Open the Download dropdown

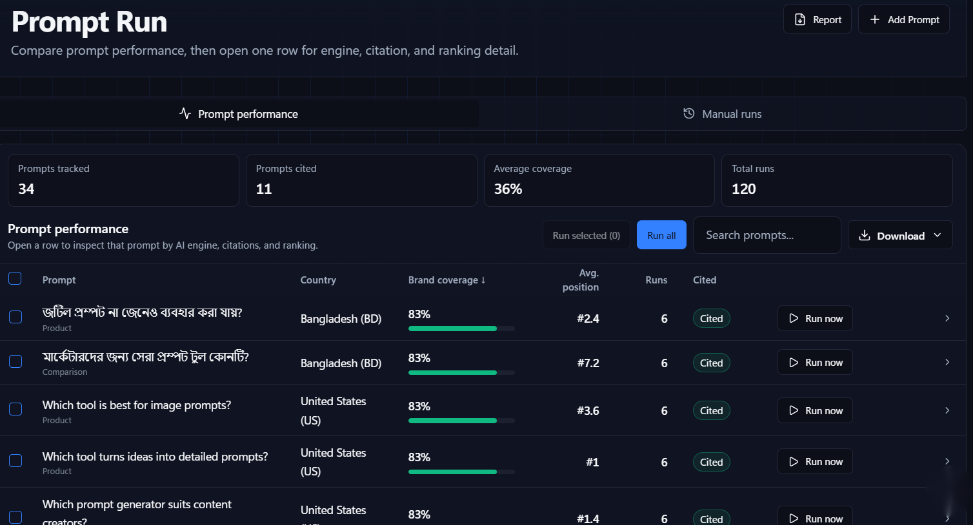click(900, 236)
